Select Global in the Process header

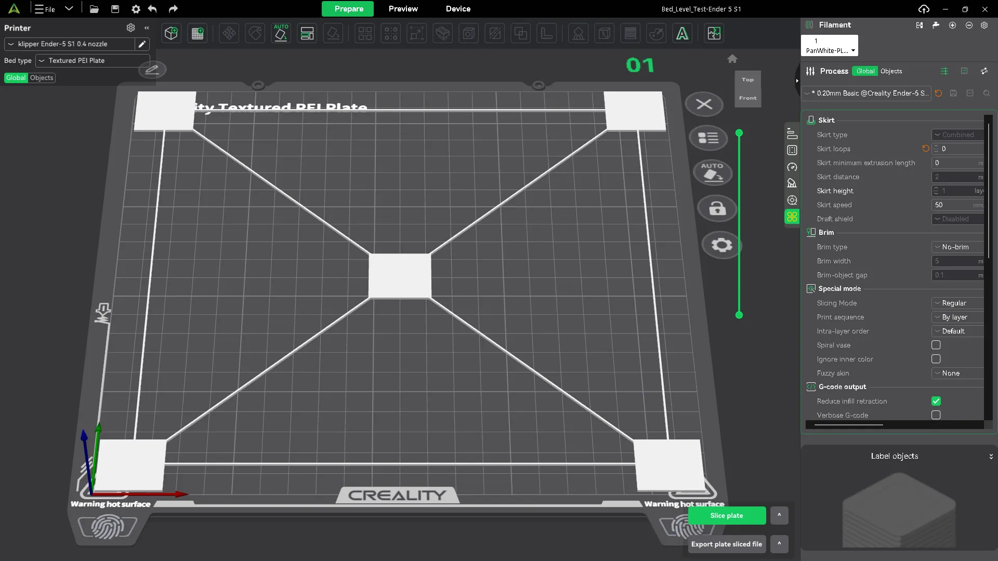(865, 71)
